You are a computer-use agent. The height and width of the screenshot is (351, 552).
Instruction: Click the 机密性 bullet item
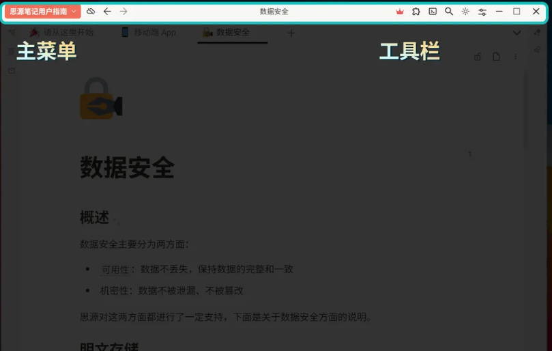click(172, 290)
